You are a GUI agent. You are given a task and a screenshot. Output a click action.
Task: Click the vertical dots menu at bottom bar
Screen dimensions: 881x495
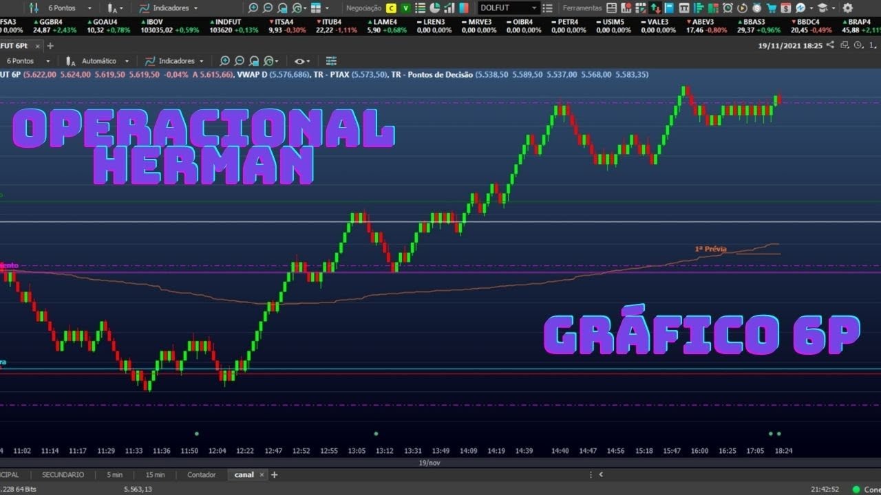tap(590, 474)
